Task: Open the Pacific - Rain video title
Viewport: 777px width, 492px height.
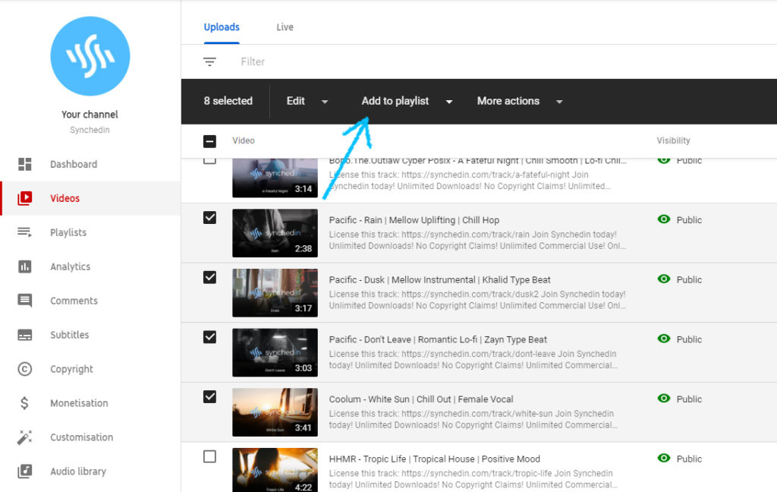Action: (414, 219)
